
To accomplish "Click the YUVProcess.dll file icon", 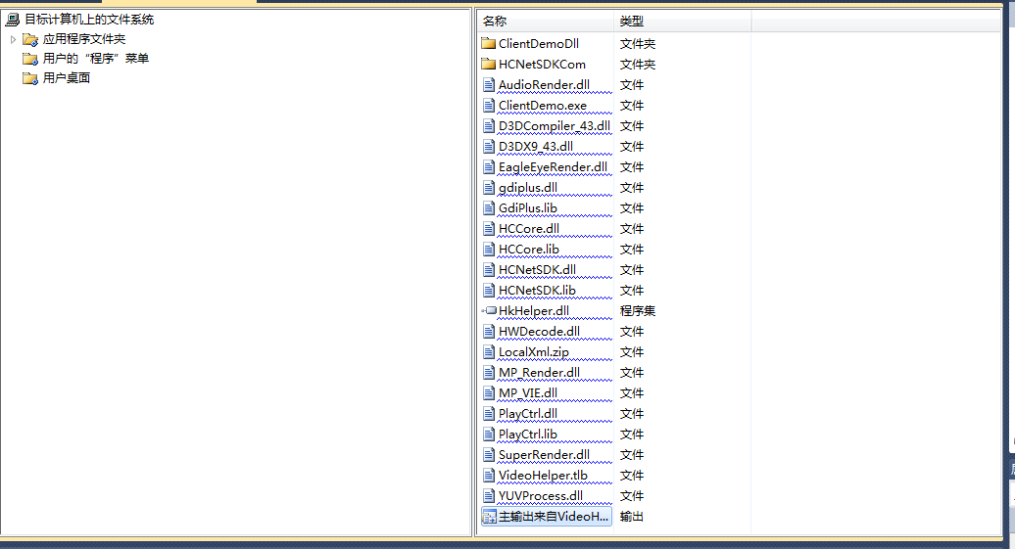I will click(x=489, y=496).
